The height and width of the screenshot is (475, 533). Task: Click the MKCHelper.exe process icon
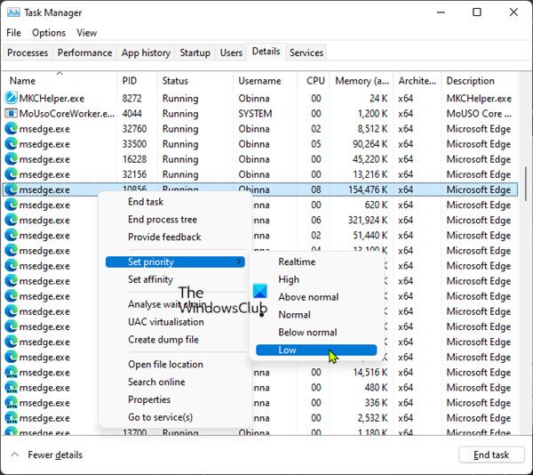(12, 99)
